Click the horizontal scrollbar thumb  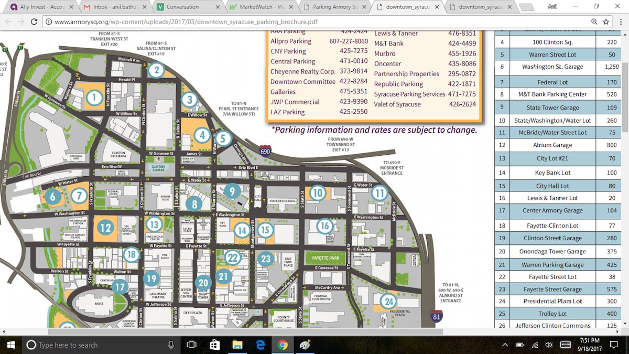pyautogui.click(x=245, y=331)
